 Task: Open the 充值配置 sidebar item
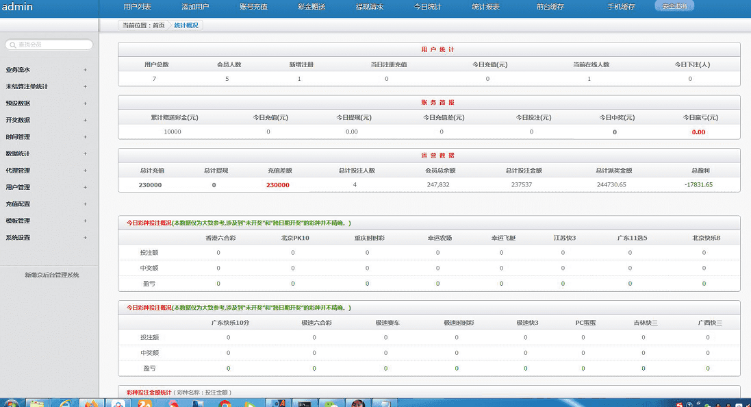click(18, 204)
